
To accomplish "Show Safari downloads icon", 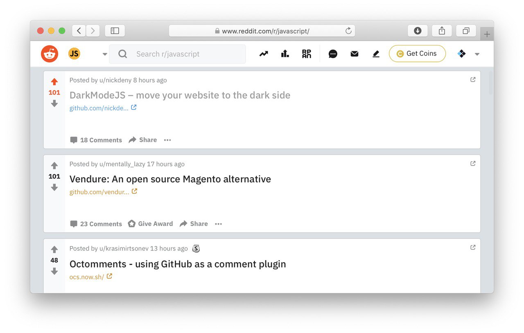I will (418, 31).
